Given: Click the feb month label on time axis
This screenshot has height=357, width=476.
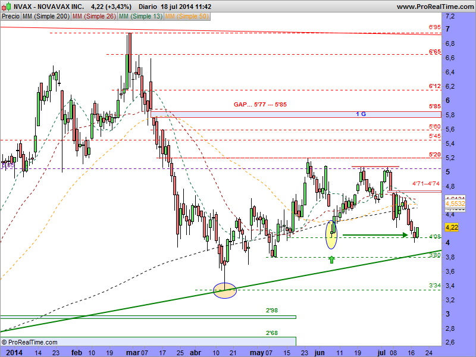Looking at the screenshot, I should [x=77, y=352].
